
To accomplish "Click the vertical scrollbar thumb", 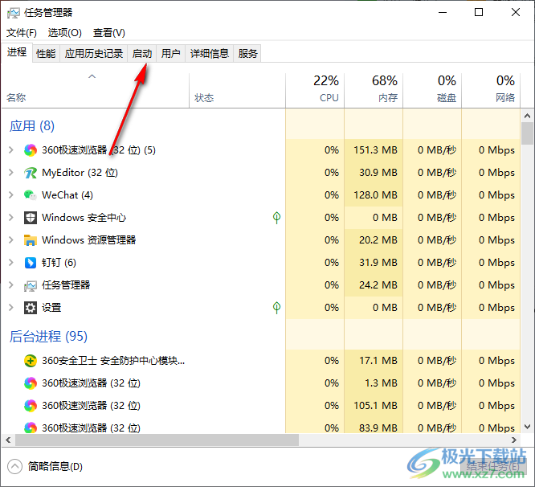I will (527, 133).
